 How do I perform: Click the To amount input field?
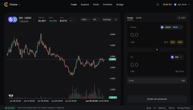click(134, 65)
